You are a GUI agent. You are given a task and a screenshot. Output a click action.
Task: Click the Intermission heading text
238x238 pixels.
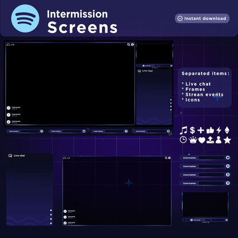pyautogui.click(x=77, y=14)
